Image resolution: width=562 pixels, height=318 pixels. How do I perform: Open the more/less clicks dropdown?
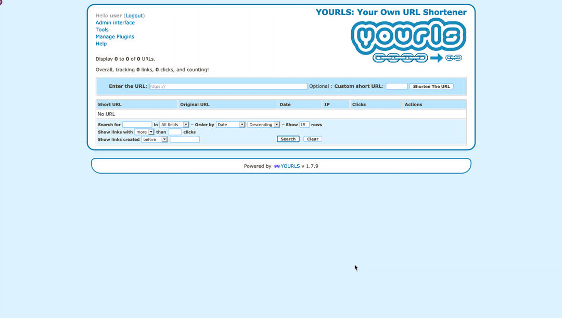pyautogui.click(x=144, y=132)
